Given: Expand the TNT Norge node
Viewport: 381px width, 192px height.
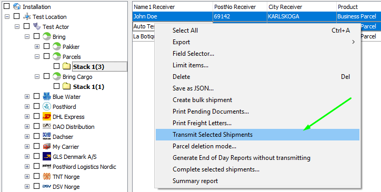Looking at the screenshot, I should click(x=27, y=177).
